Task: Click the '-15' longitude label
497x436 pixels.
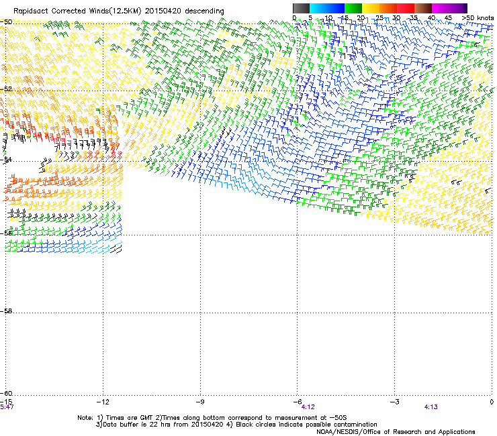Action: 6,402
